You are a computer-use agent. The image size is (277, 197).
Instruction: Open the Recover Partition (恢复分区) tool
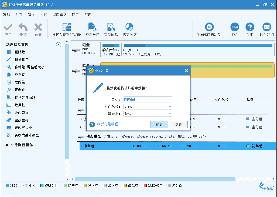[x=130, y=29]
